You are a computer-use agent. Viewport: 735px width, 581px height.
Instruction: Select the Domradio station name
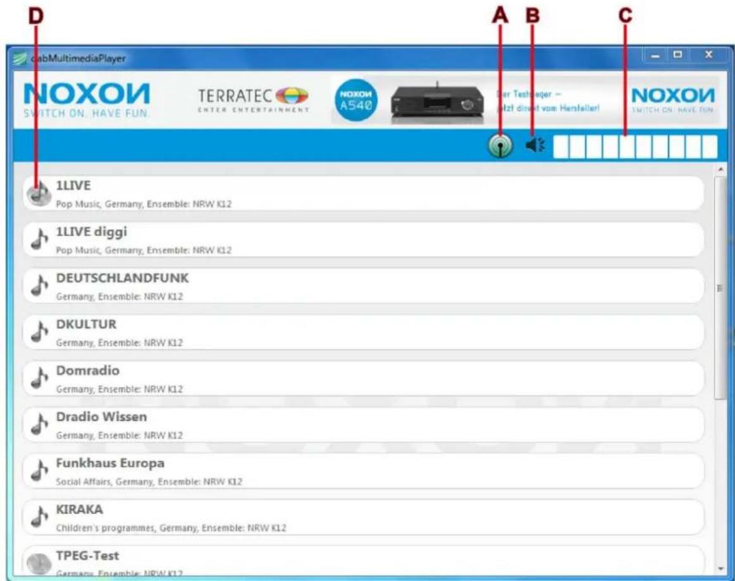pyautogui.click(x=88, y=370)
